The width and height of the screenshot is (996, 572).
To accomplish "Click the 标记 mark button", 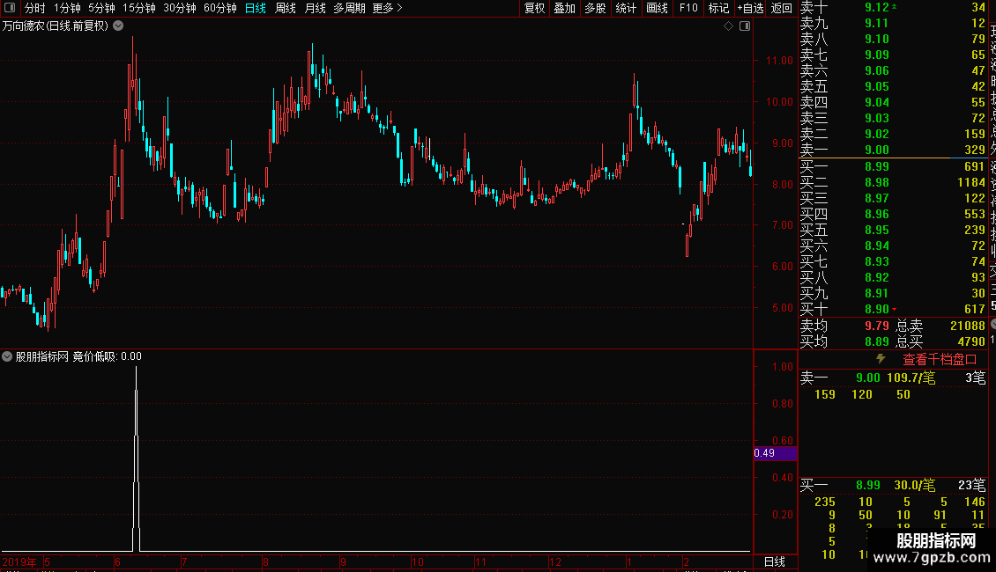I will click(x=719, y=8).
